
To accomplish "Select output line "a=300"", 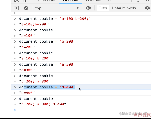I will pos(27,70).
